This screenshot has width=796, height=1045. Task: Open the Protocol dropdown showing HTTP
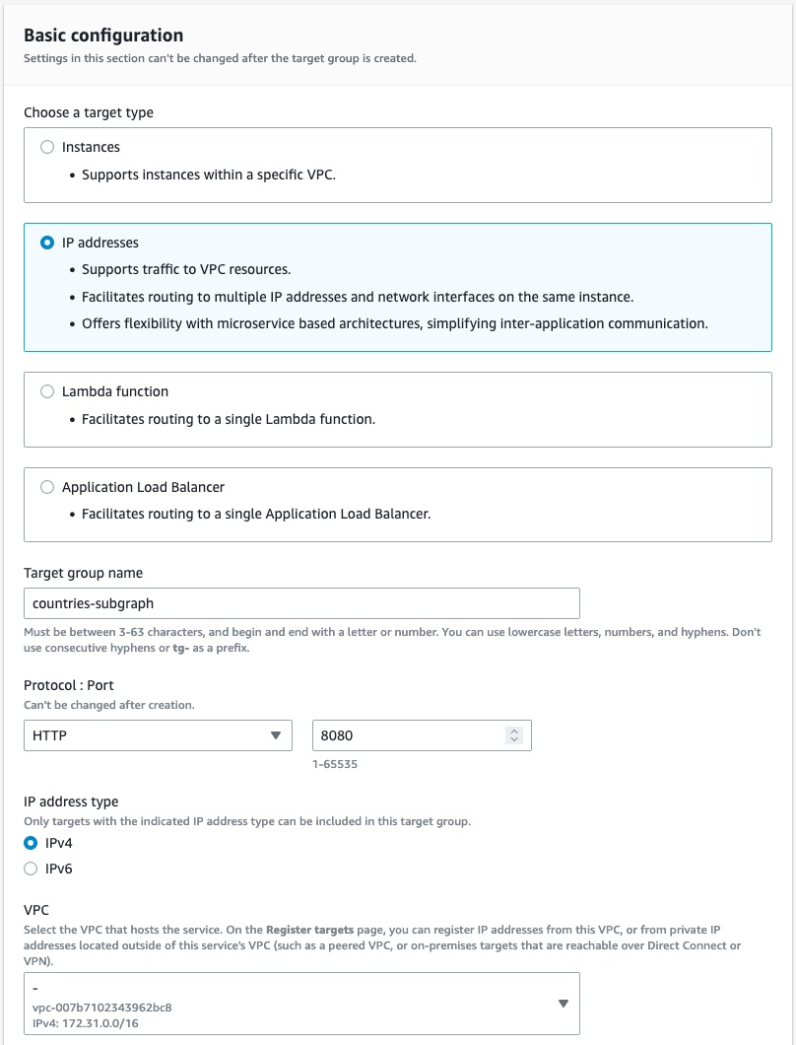158,734
